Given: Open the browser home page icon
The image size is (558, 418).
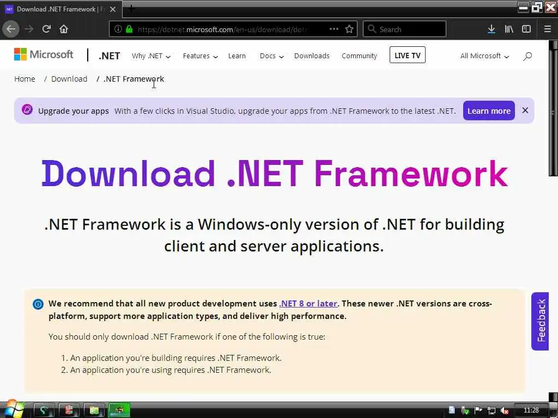Looking at the screenshot, I should point(64,29).
